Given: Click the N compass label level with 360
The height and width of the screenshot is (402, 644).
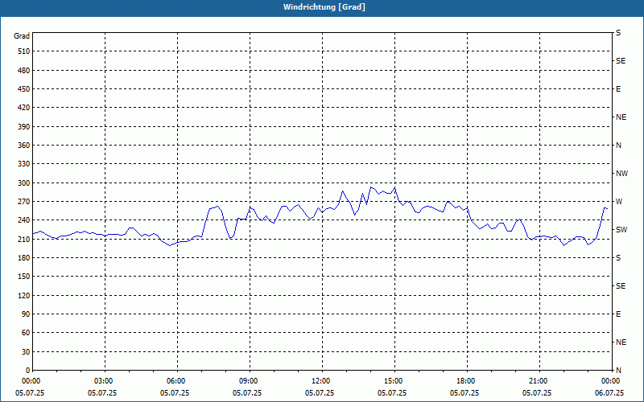Looking at the screenshot, I should (x=618, y=146).
